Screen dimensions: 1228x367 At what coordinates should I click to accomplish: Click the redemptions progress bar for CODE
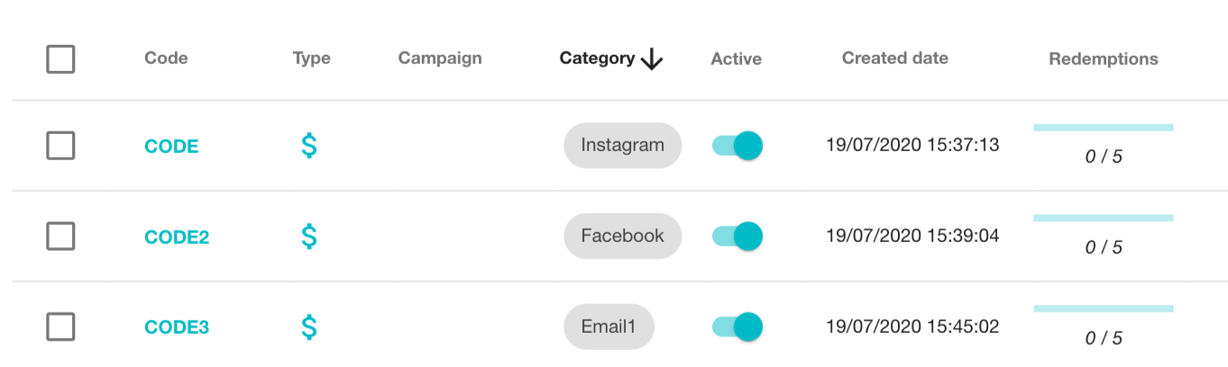point(1103,128)
